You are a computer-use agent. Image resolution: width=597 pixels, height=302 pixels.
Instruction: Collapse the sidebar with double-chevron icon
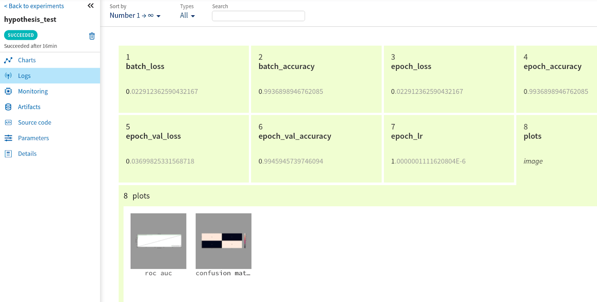[91, 6]
